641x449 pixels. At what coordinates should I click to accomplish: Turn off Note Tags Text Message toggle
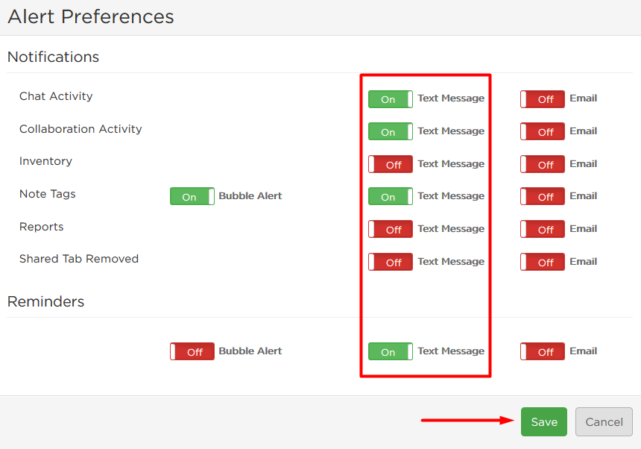[x=391, y=196]
